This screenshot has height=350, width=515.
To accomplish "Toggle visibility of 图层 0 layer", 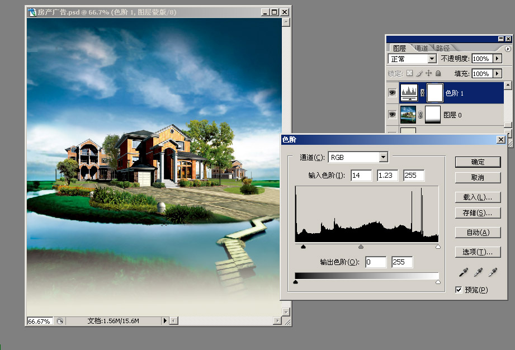I will 392,115.
